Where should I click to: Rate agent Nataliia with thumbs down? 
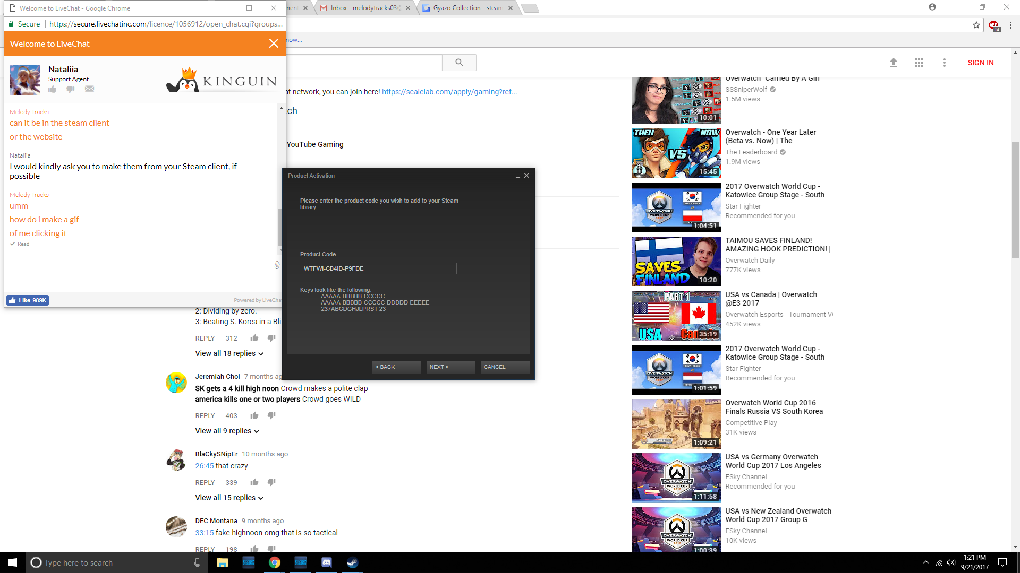(x=70, y=89)
